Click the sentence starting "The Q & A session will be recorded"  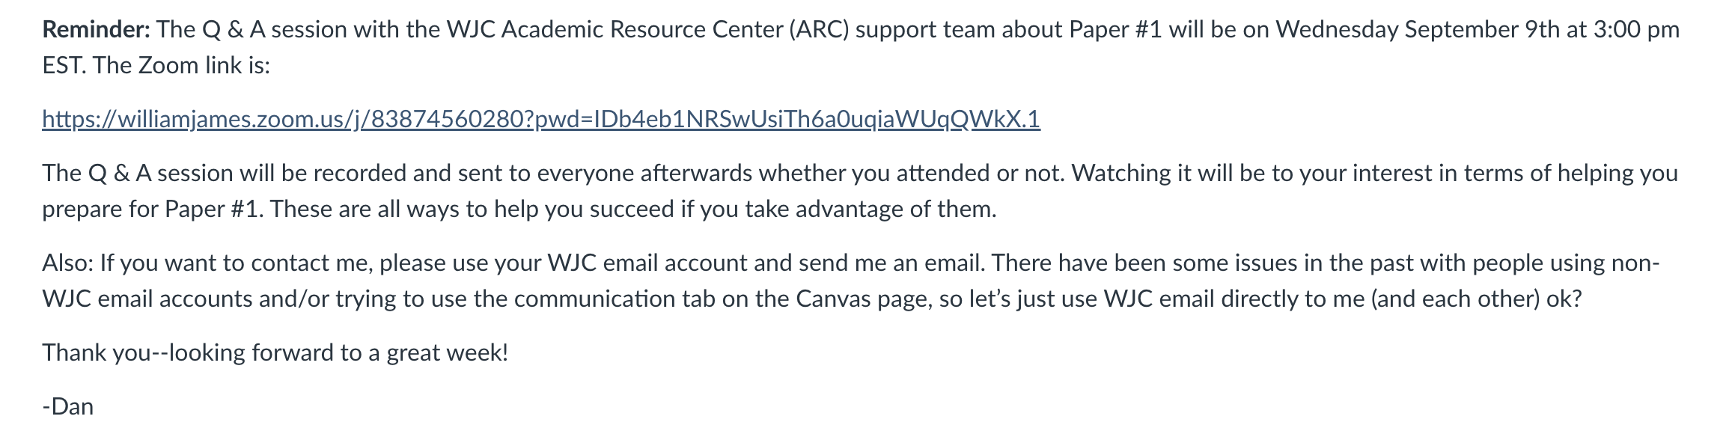tap(553, 173)
